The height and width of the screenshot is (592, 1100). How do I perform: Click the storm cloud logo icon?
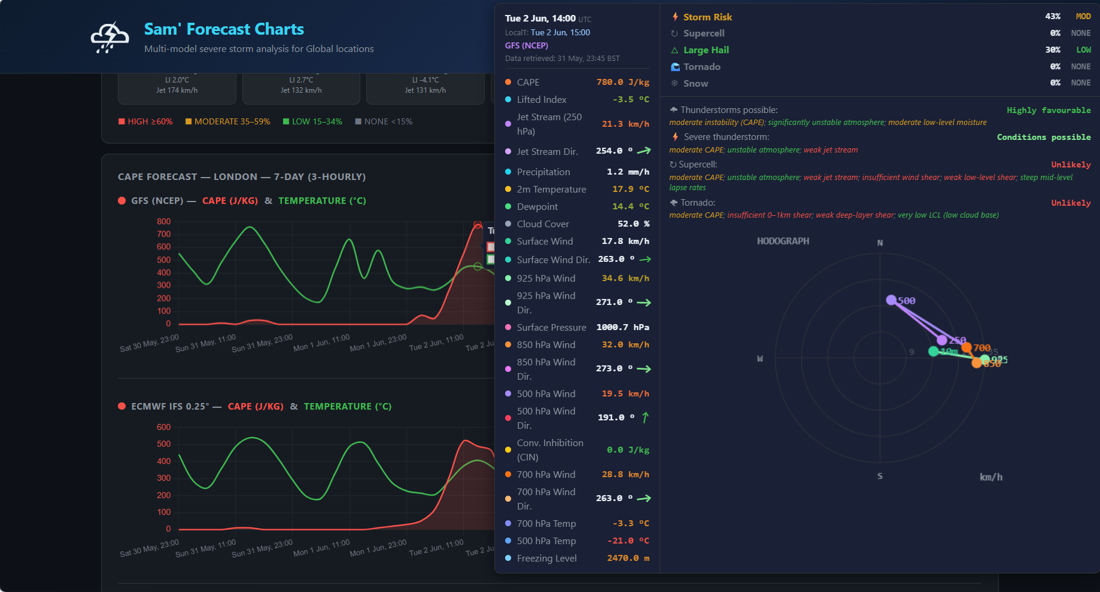pos(110,38)
